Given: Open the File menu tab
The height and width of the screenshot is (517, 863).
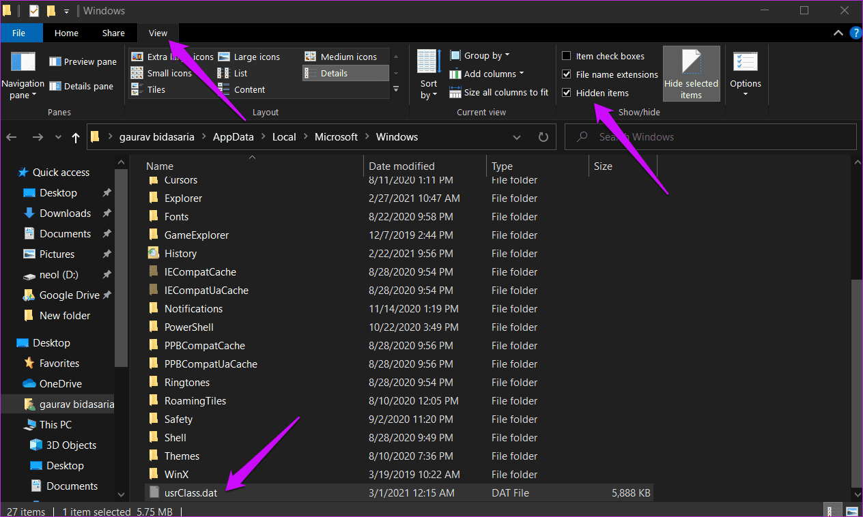Looking at the screenshot, I should (19, 33).
